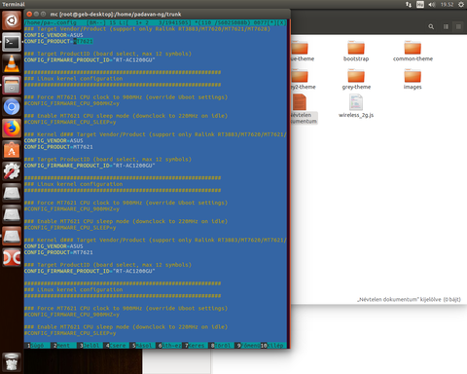Click 5 Másol copy key in mc
467x374 pixels.
click(142, 346)
